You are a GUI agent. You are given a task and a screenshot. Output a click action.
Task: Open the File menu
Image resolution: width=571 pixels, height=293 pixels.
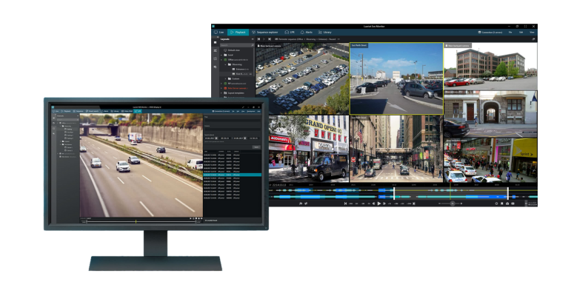510,33
